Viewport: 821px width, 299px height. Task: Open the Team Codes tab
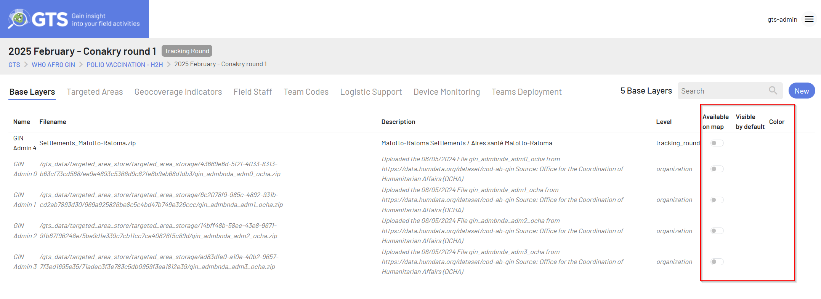[306, 92]
